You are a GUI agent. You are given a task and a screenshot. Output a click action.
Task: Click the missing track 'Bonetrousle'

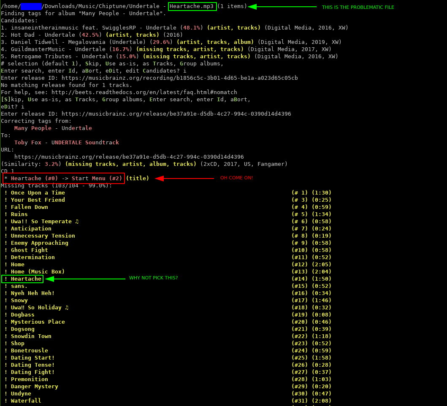[30, 350]
